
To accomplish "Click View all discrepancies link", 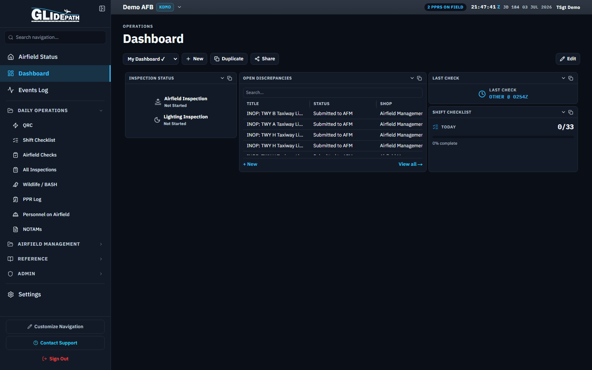I will pyautogui.click(x=410, y=164).
